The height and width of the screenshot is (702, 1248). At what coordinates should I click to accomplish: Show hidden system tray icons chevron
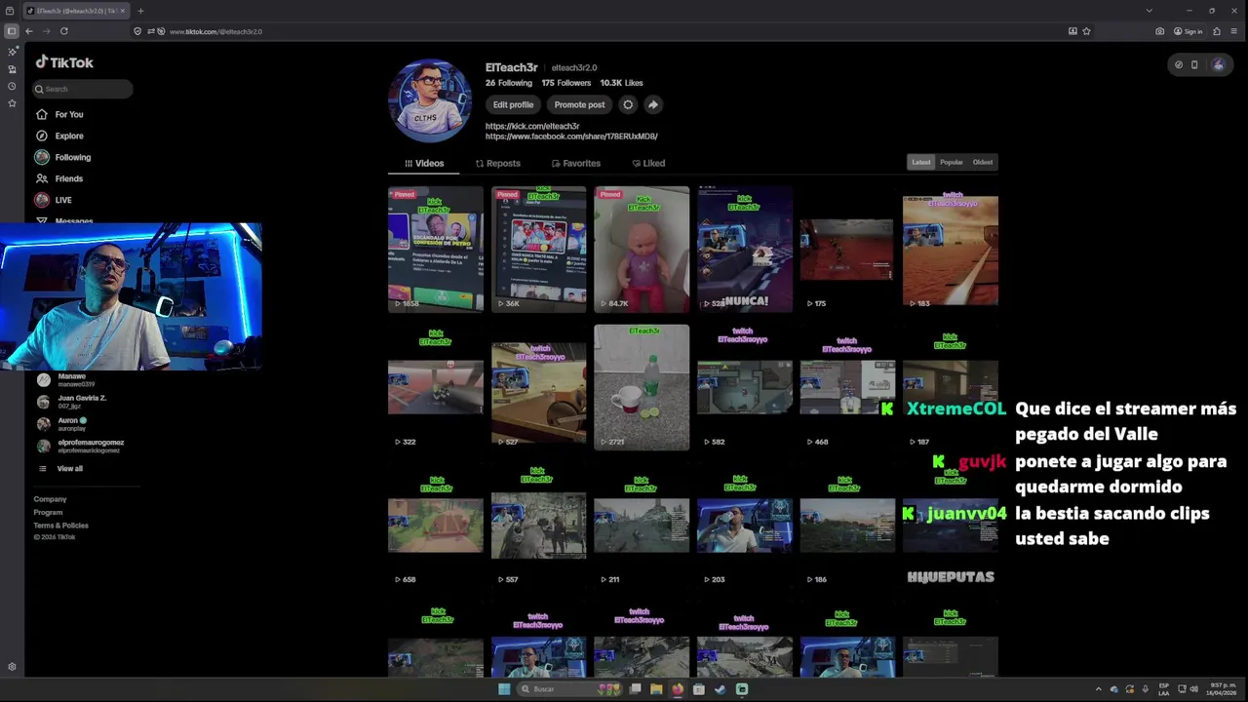pyautogui.click(x=1099, y=689)
